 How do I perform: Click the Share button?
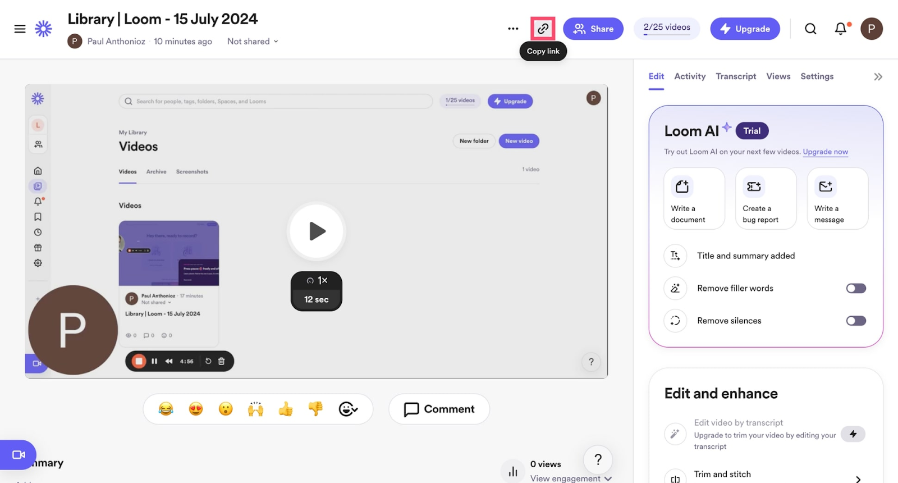593,29
